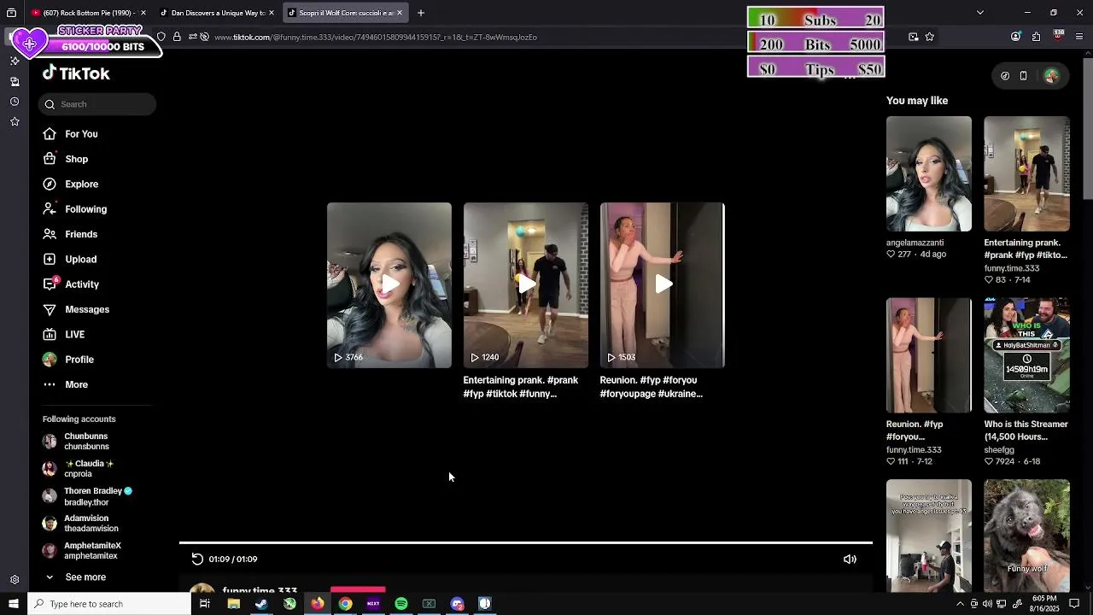
Task: Open Chunbunns following account
Action: (x=77, y=441)
